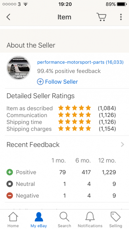Tap the plus icon beside Follow Seller
This screenshot has height=229, width=129.
tap(40, 82)
